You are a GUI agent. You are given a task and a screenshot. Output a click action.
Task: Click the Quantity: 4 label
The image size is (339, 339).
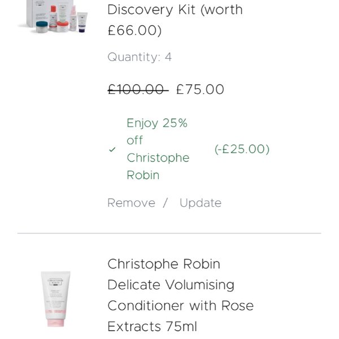[140, 57]
